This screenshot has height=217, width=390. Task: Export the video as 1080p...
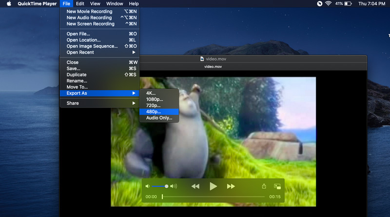point(159,99)
